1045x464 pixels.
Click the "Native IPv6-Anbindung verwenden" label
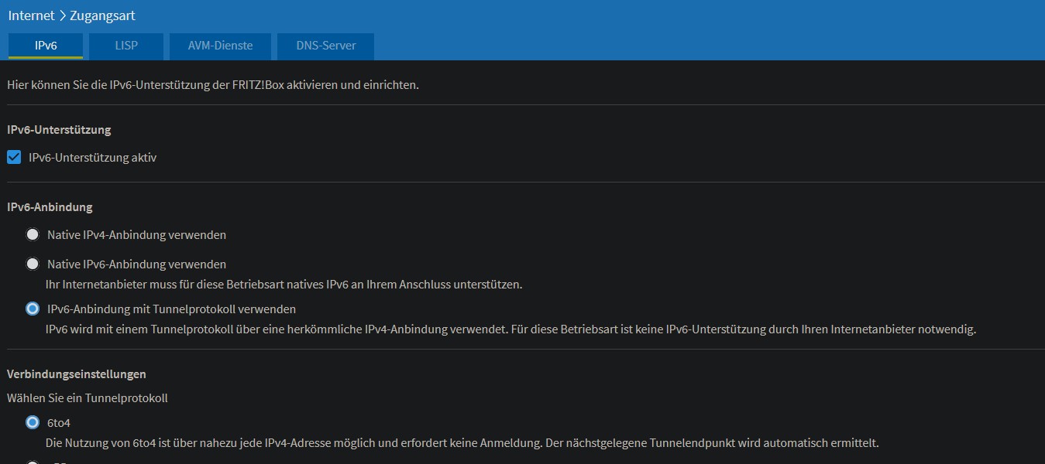136,264
